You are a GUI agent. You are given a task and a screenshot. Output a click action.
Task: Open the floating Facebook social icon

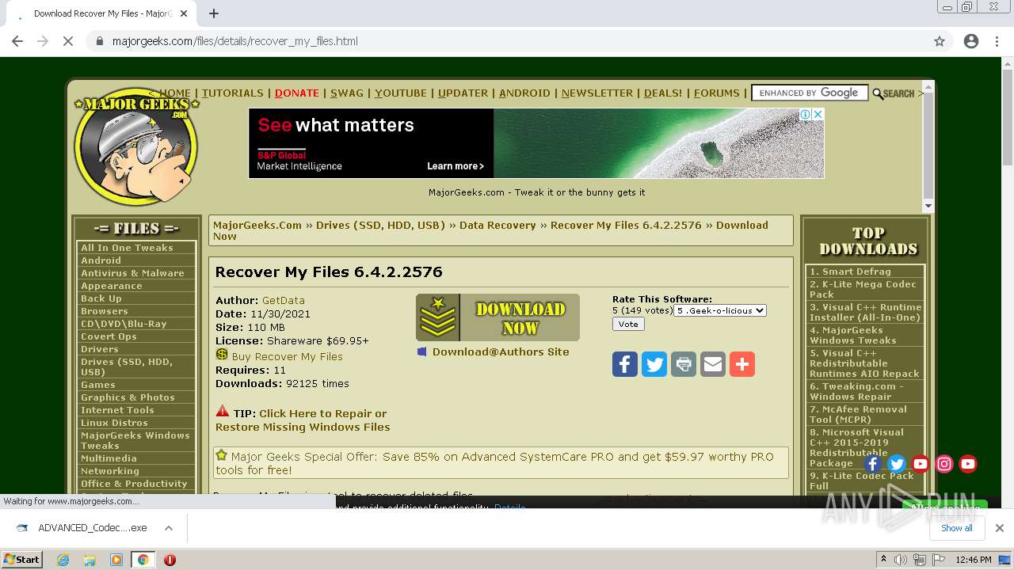873,464
